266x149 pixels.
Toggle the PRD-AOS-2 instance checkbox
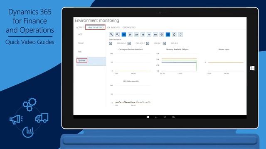(x=129, y=43)
